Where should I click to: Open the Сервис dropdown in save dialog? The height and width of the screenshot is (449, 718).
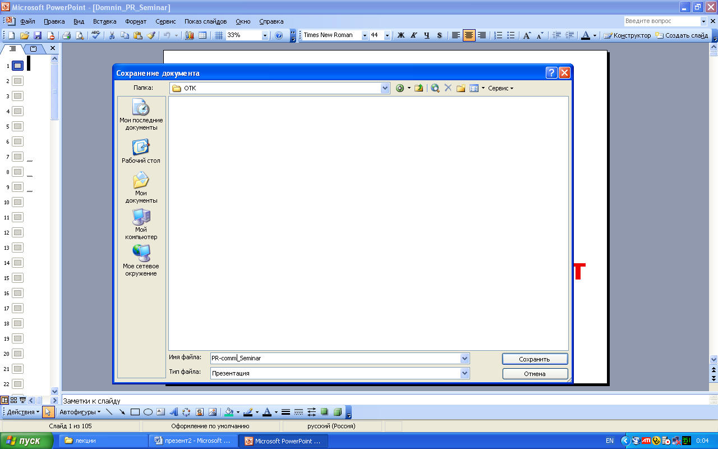click(x=501, y=88)
